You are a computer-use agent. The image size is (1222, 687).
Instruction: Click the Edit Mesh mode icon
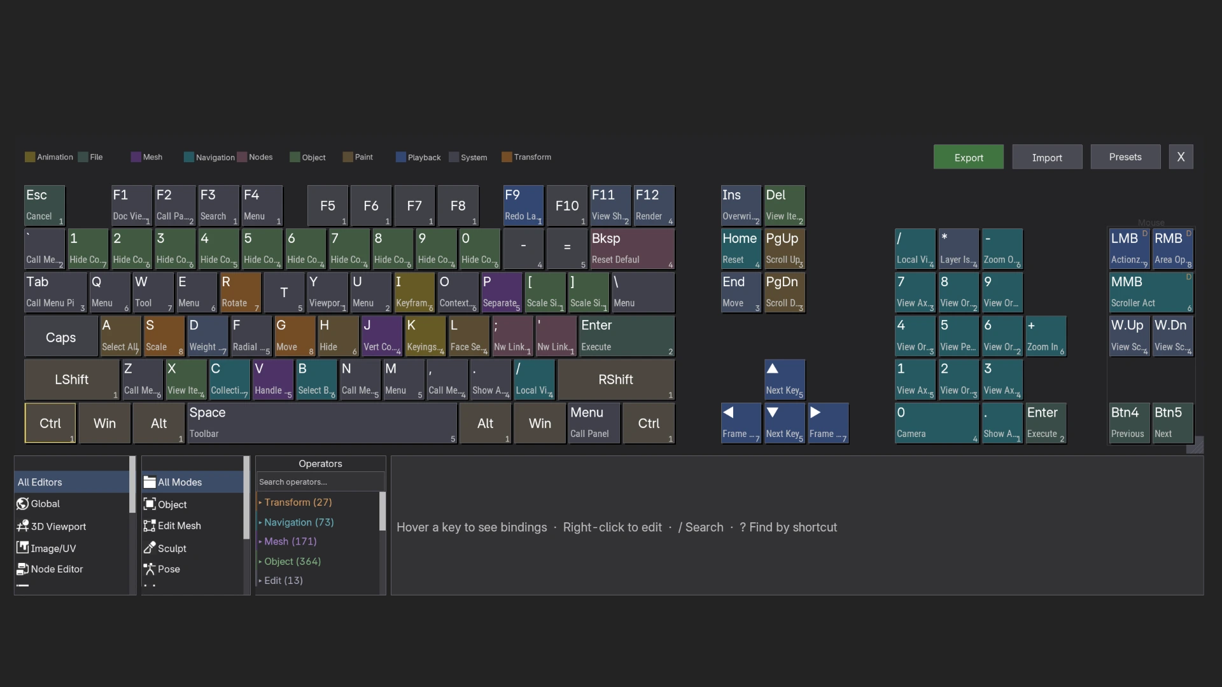click(150, 525)
